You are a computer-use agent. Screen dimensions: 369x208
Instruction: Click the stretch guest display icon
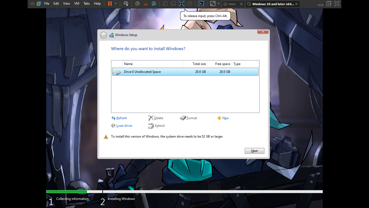pos(213,4)
